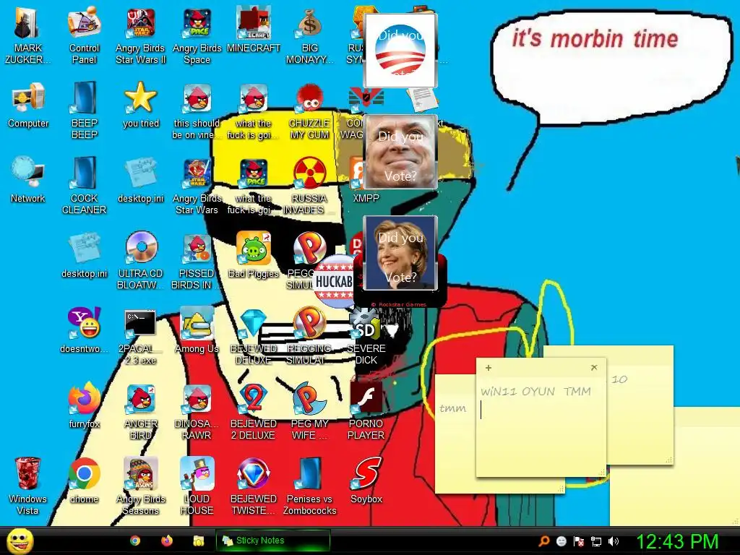The height and width of the screenshot is (555, 740).
Task: Launch Chrome from the taskbar quick launch
Action: point(135,541)
